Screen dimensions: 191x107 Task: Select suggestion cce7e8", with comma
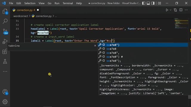(143, 53)
